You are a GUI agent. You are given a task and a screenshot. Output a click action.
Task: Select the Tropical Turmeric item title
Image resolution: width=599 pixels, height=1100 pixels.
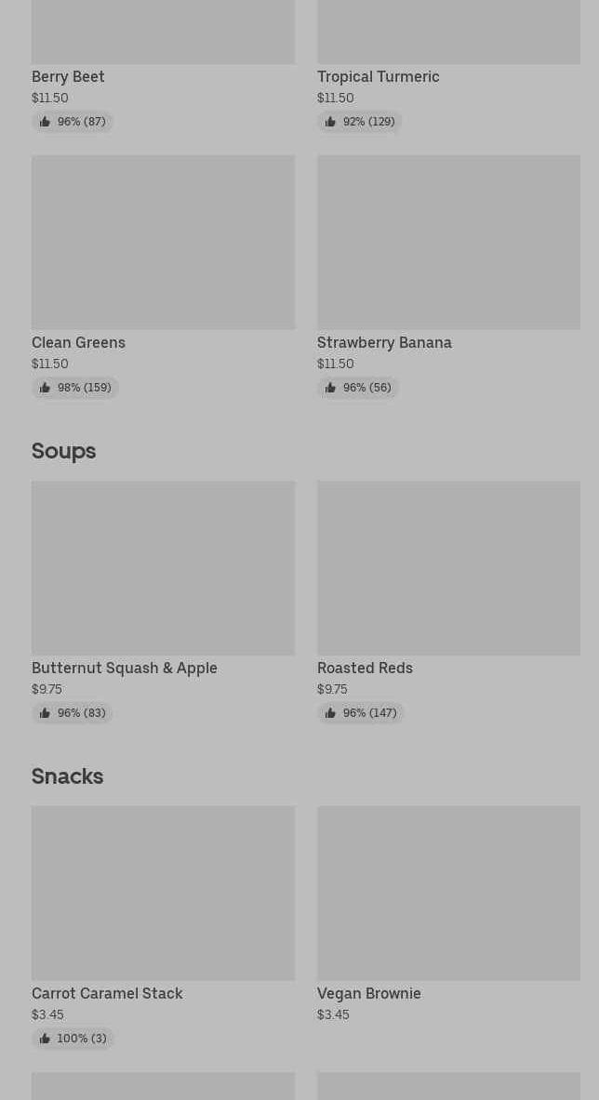378,76
